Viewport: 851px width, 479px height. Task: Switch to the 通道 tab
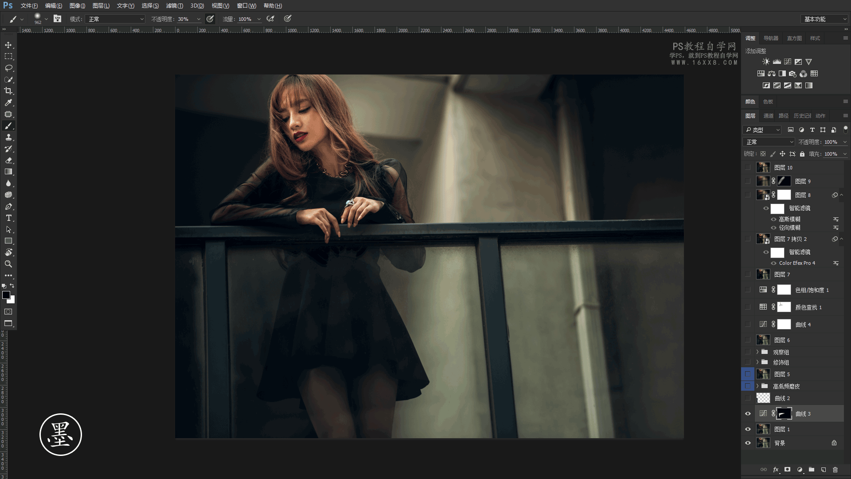[x=768, y=116]
